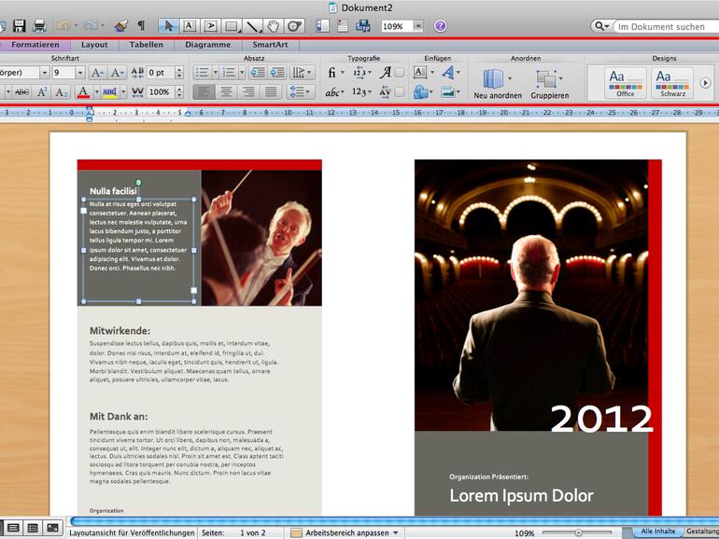Click the format painter brush icon
719x539 pixels.
tap(121, 26)
